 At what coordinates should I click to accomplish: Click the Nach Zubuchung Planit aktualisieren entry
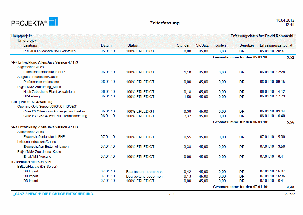coord(50,92)
